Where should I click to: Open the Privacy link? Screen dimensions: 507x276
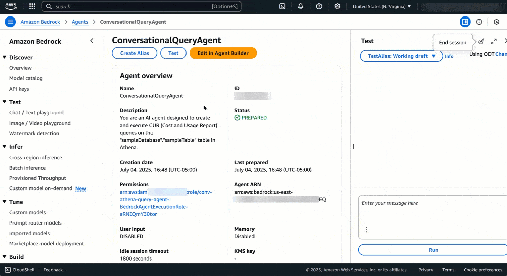point(426,270)
